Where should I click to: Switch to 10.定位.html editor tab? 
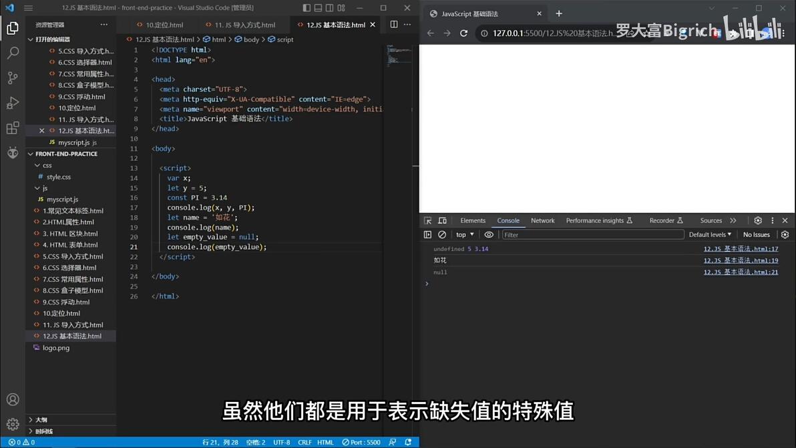(x=160, y=25)
